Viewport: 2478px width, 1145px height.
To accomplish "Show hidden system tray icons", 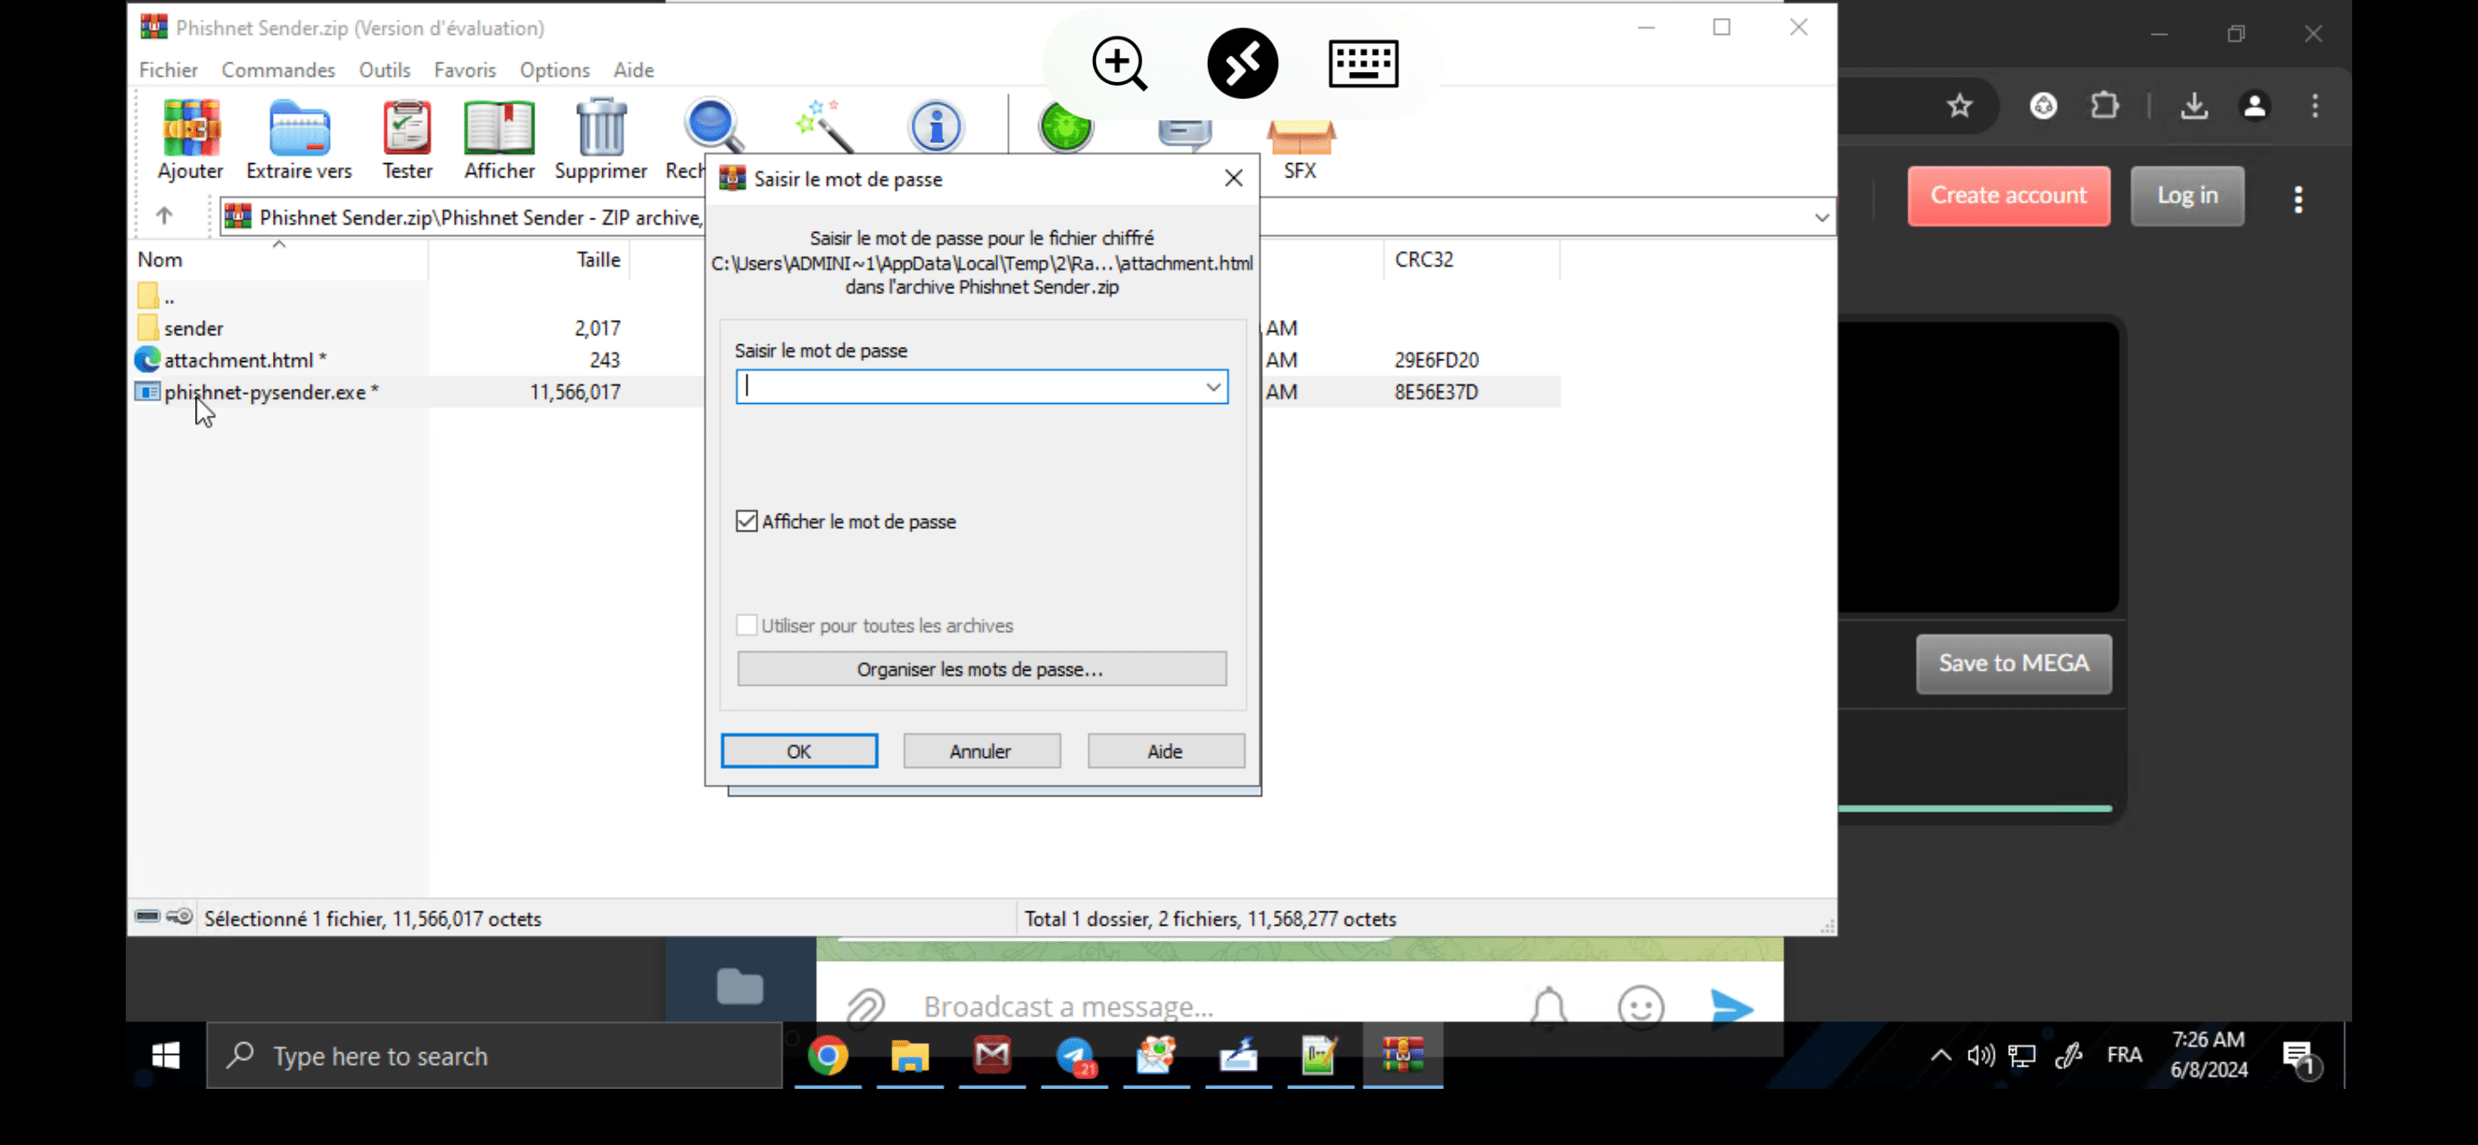I will pos(1940,1056).
